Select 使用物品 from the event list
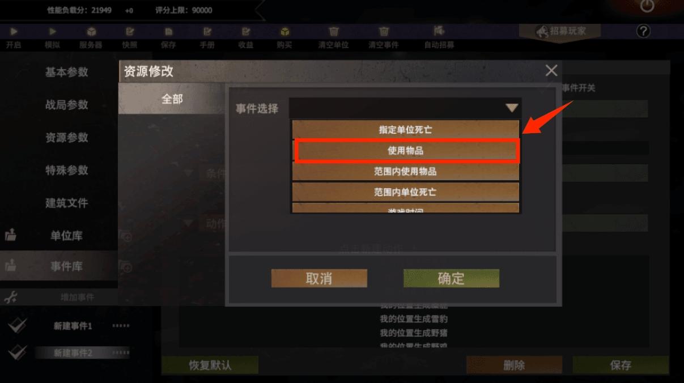The height and width of the screenshot is (383, 684). pos(406,151)
